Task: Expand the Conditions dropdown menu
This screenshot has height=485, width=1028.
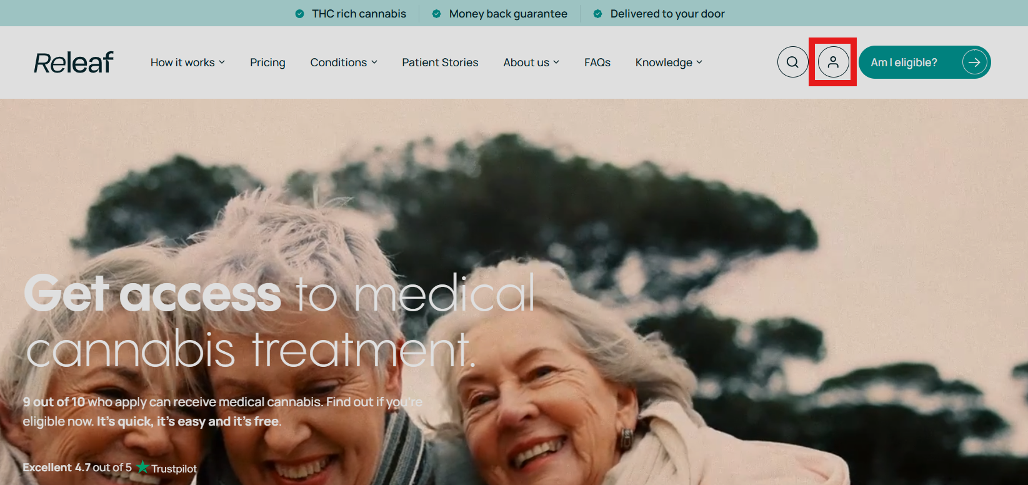Action: pyautogui.click(x=344, y=62)
